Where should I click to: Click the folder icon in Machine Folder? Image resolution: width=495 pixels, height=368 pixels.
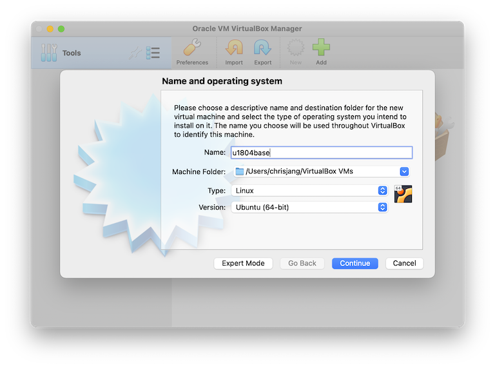coord(240,171)
